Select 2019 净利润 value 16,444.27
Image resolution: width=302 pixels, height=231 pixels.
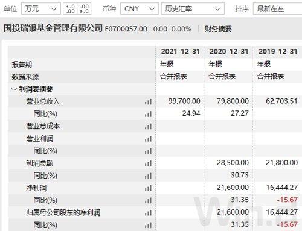tap(281, 188)
